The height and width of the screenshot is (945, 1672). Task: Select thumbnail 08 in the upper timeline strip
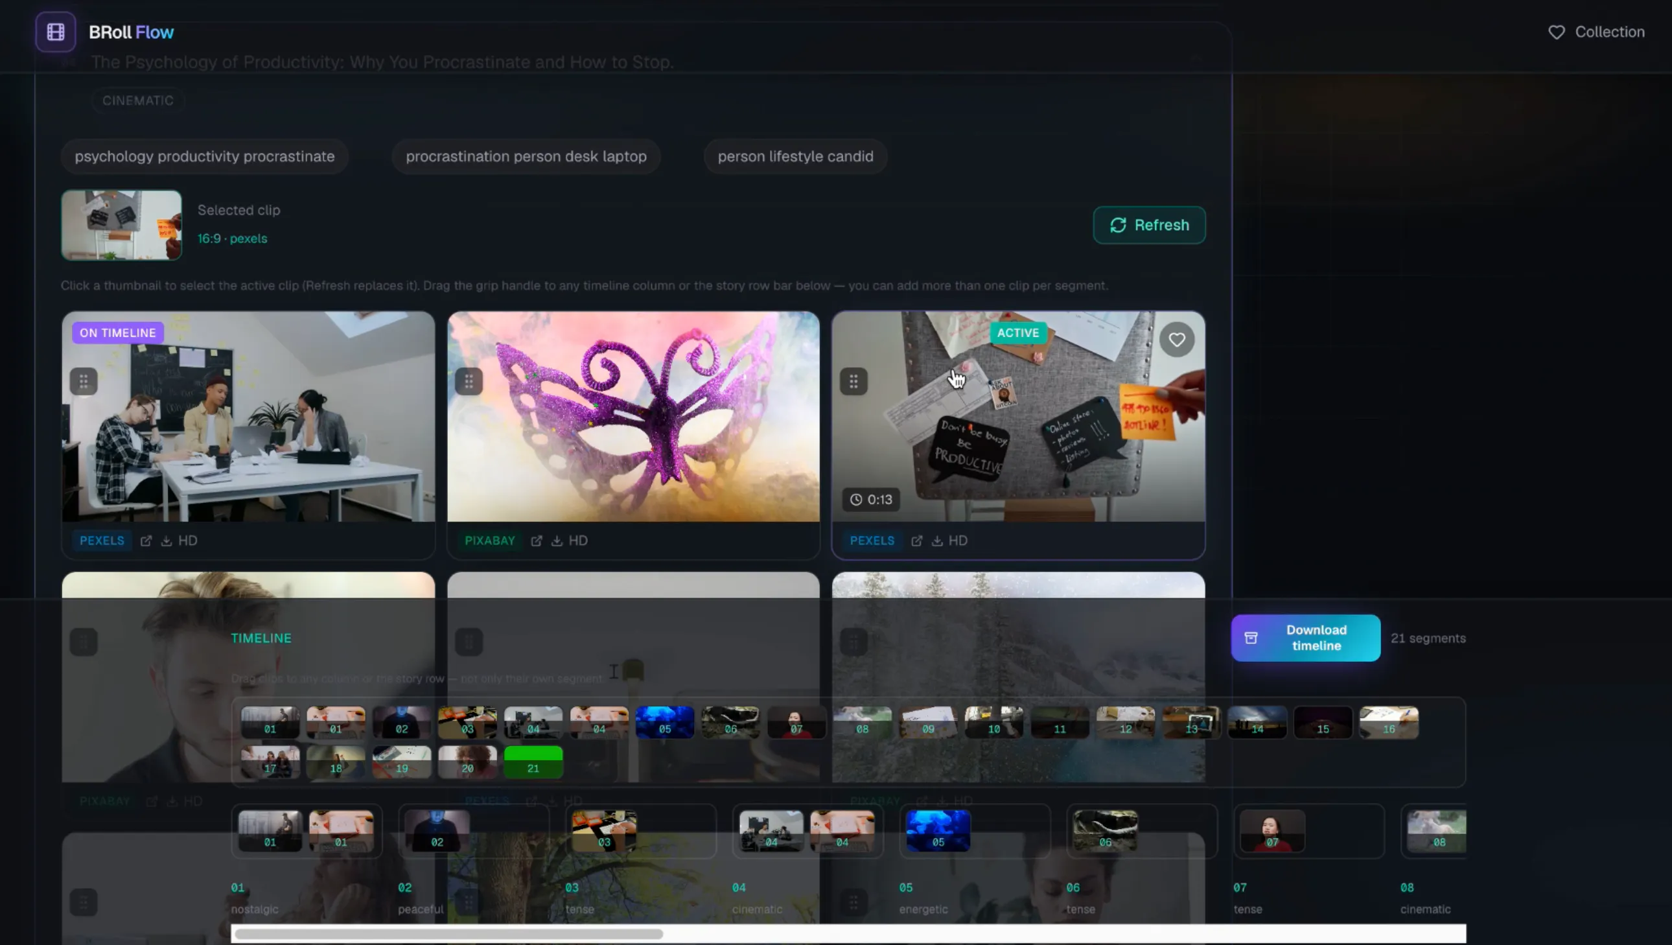[x=863, y=723]
